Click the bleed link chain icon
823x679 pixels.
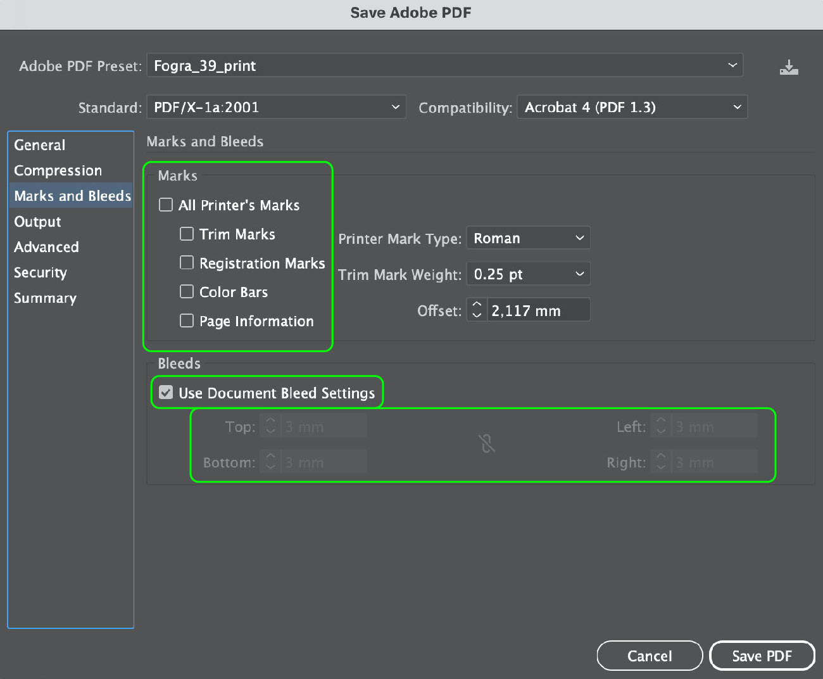pos(487,443)
